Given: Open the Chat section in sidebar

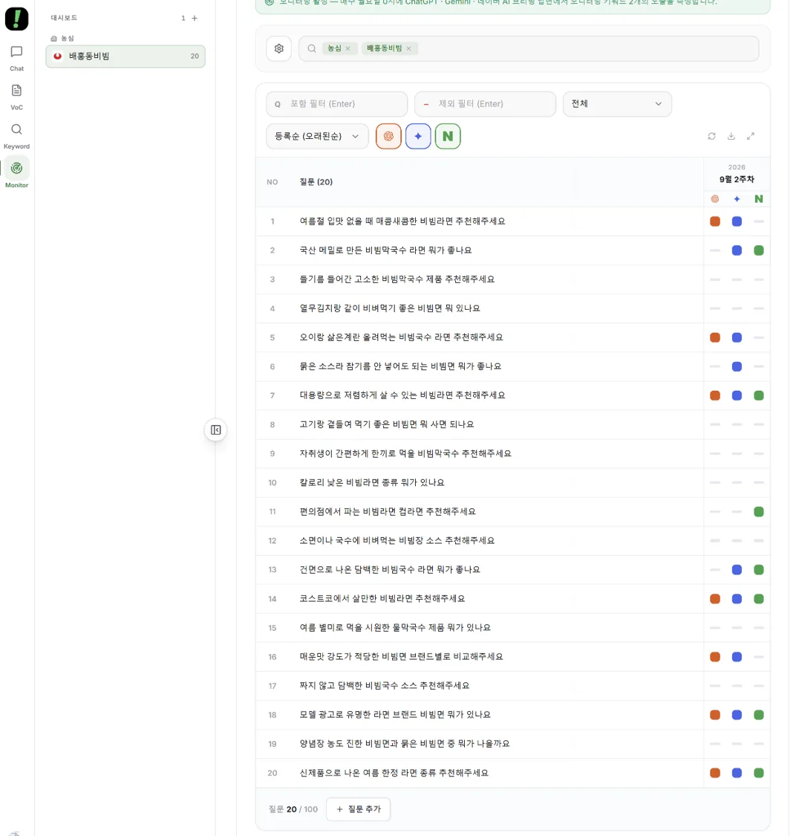Looking at the screenshot, I should click(x=16, y=58).
